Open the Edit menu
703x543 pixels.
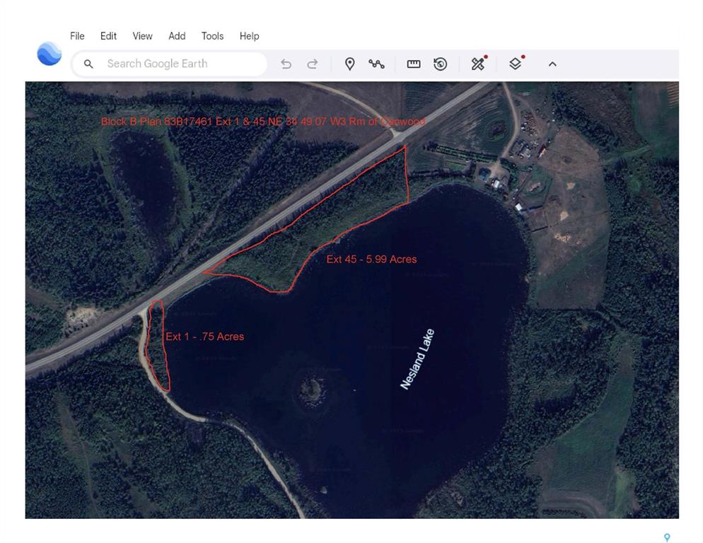click(108, 36)
